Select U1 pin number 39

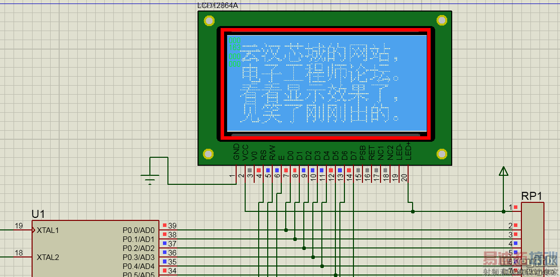pyautogui.click(x=172, y=225)
